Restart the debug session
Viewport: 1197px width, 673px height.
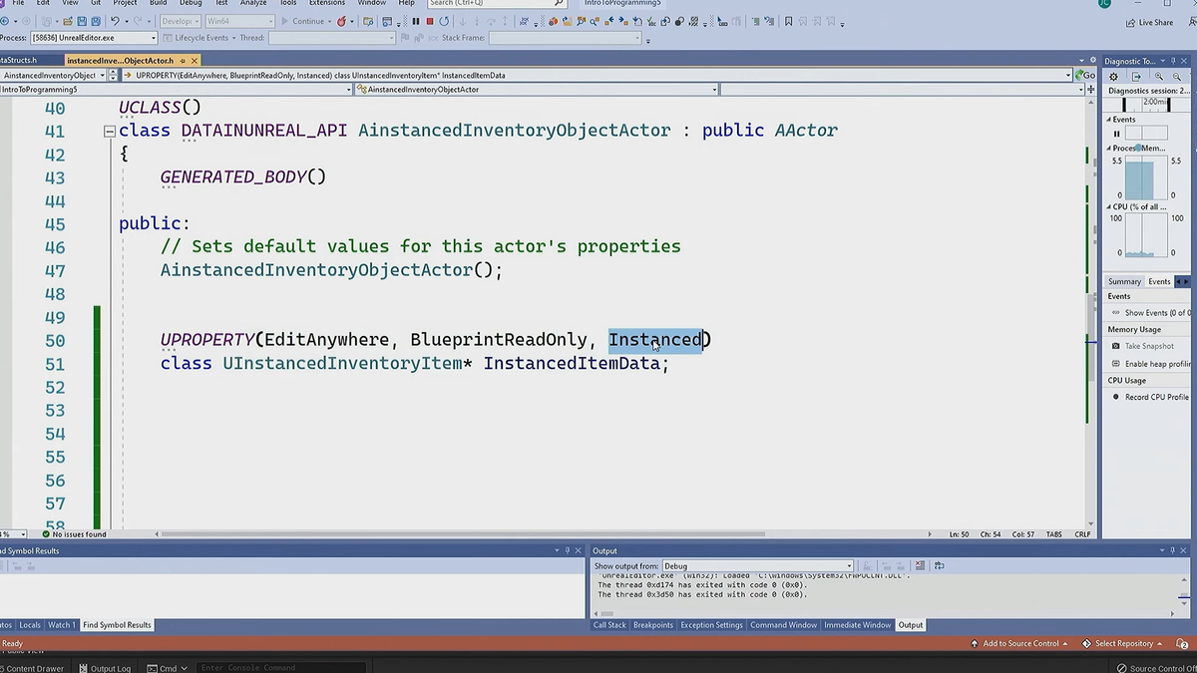(x=444, y=21)
